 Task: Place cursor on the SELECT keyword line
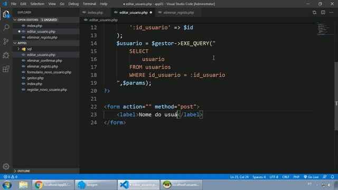[139, 51]
